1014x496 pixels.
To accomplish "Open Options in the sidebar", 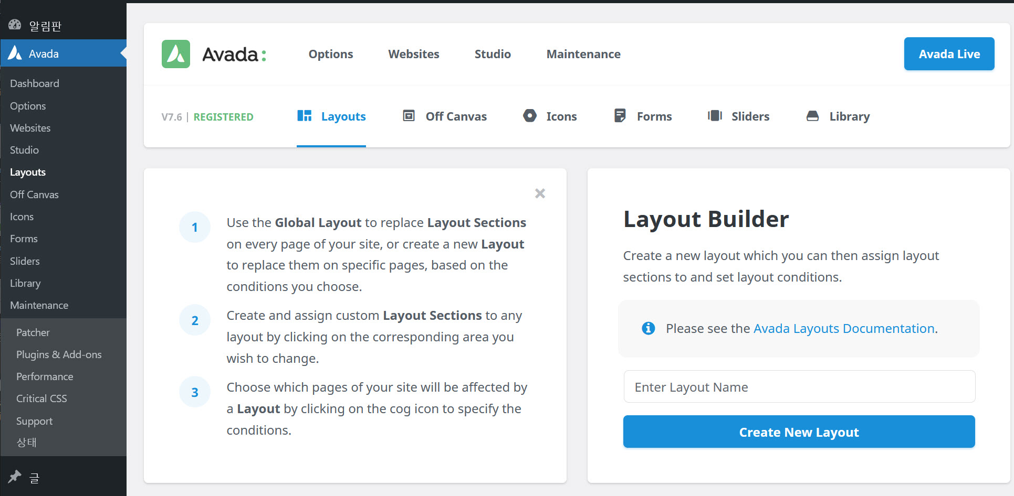I will [x=28, y=106].
